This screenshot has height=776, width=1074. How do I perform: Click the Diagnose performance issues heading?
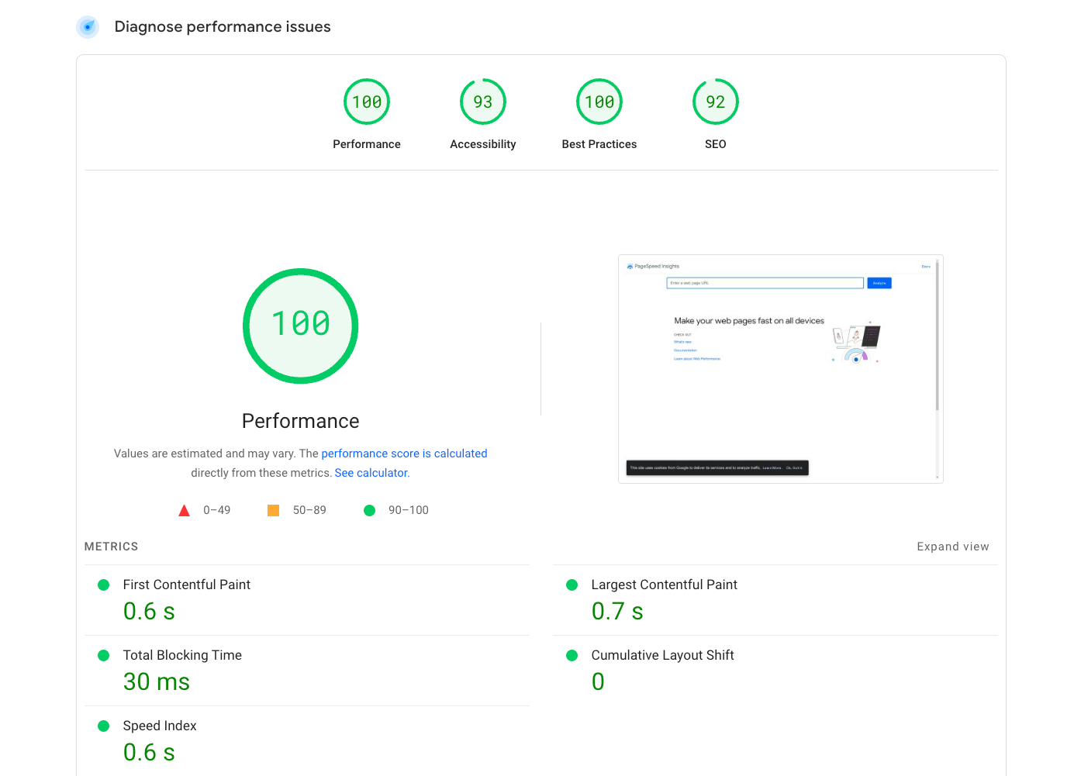point(223,27)
